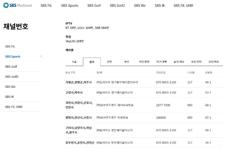Screen dimensions: 232x148
Task: Click the 채널번호 page heading
Action: click(x=16, y=26)
